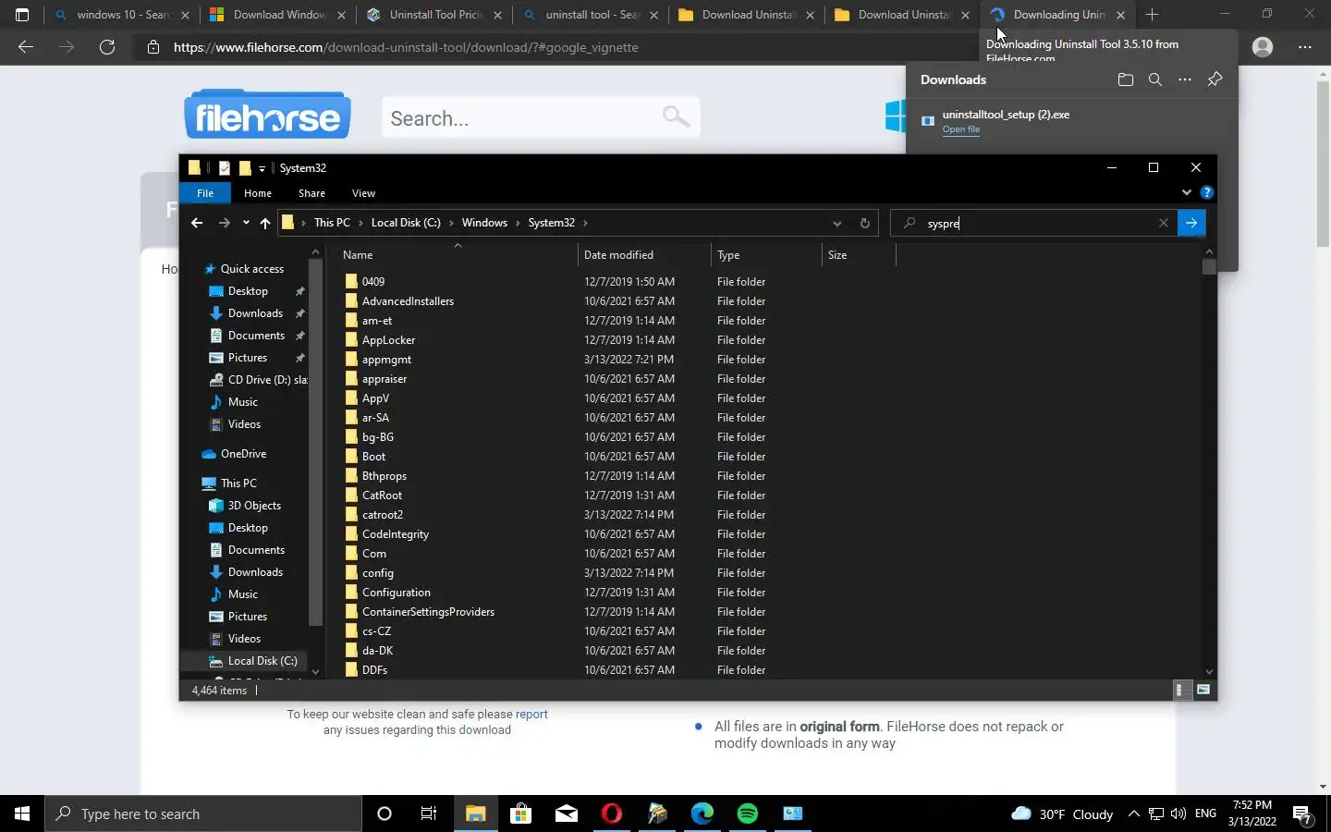1331x832 pixels.
Task: Refresh the Edge browser page
Action: [107, 47]
